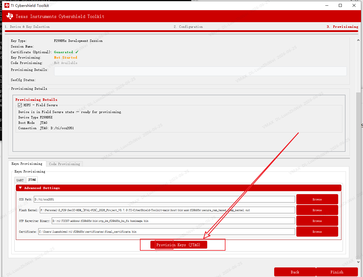
Task: Click the TI logo in the red header
Action: [x=10, y=16]
